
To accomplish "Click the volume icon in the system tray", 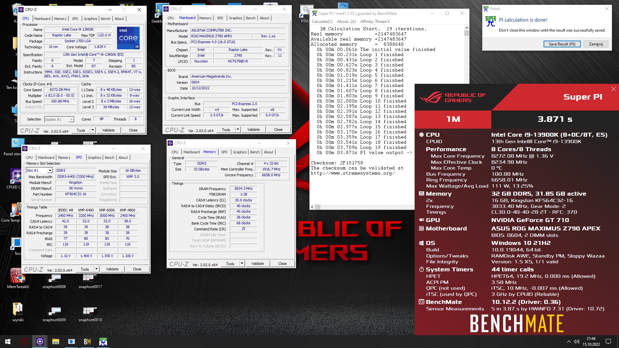I will (577, 342).
